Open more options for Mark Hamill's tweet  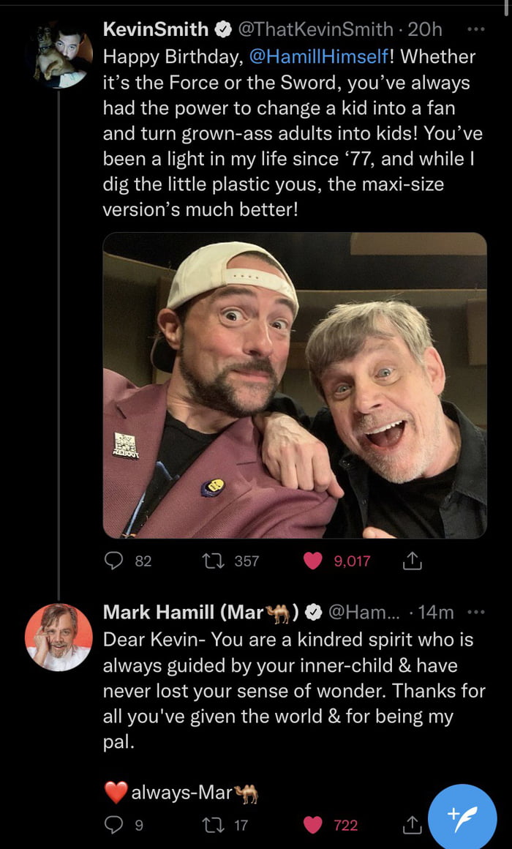(475, 612)
